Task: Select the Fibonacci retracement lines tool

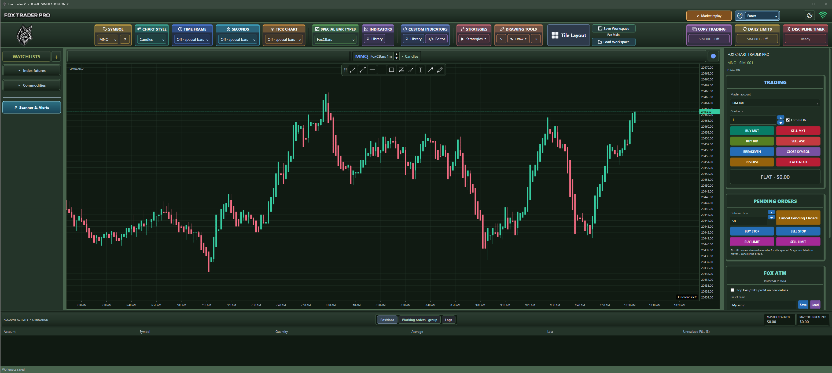Action: click(x=401, y=70)
